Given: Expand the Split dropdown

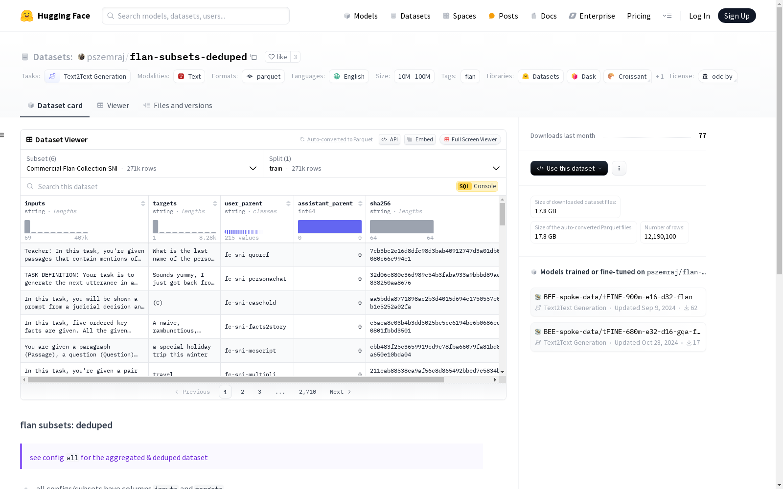Looking at the screenshot, I should 385,163.
